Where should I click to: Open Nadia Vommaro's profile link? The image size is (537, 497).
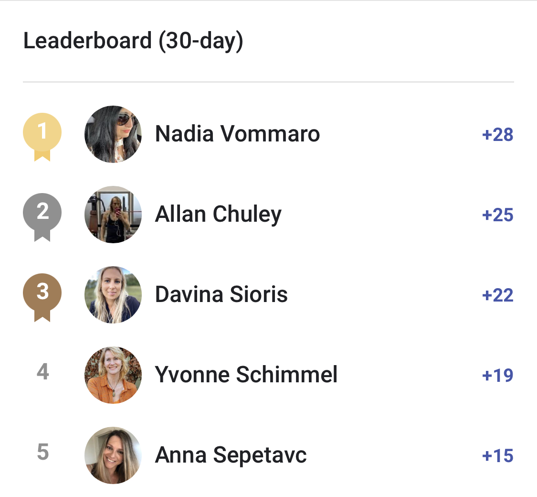[237, 134]
